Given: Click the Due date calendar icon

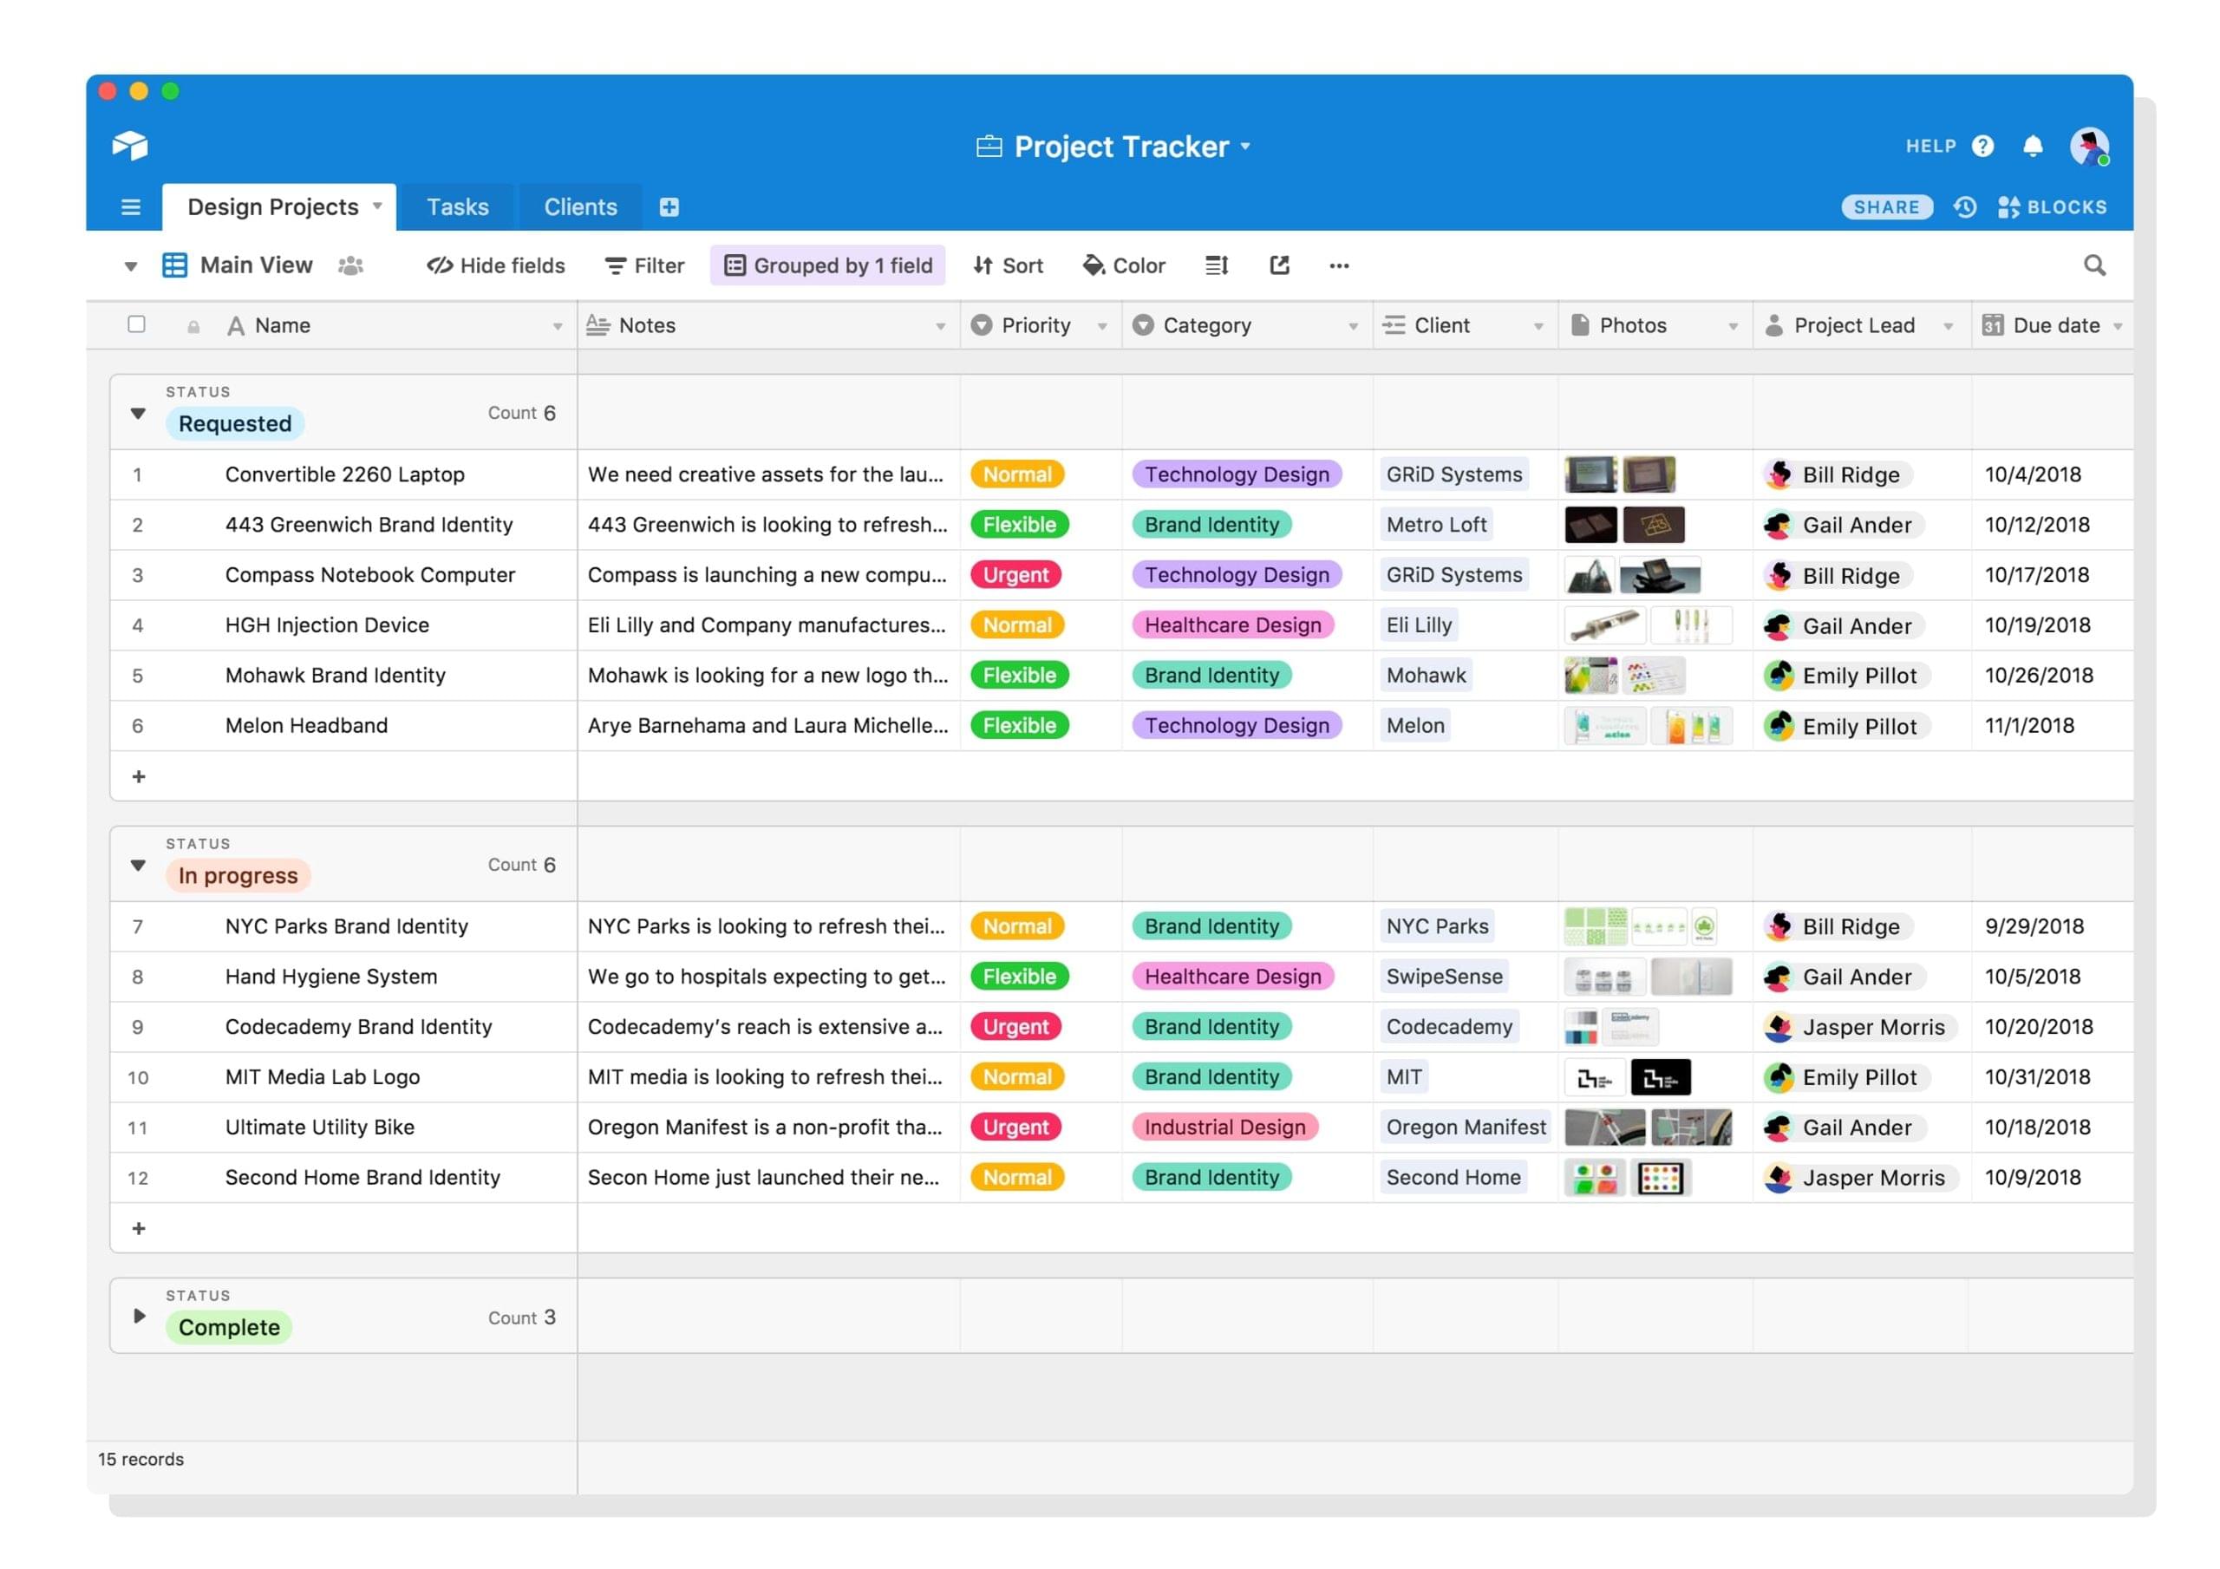Looking at the screenshot, I should [x=1992, y=325].
